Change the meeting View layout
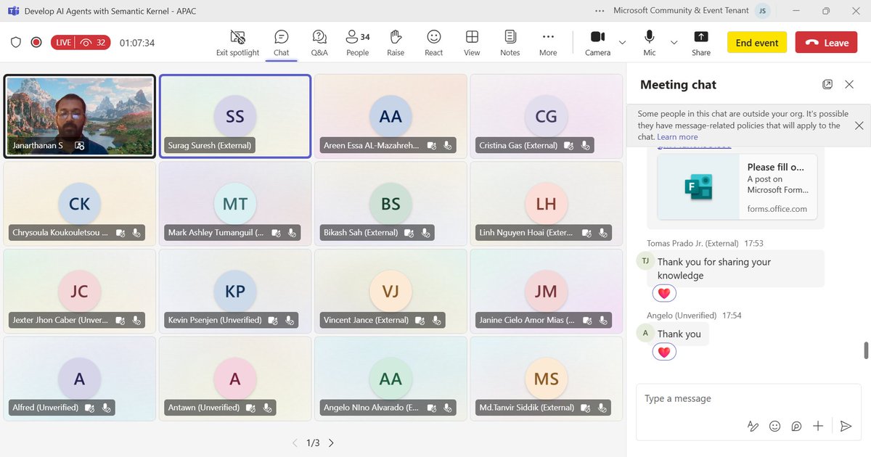Screen dimensions: 871x457 click(x=472, y=43)
